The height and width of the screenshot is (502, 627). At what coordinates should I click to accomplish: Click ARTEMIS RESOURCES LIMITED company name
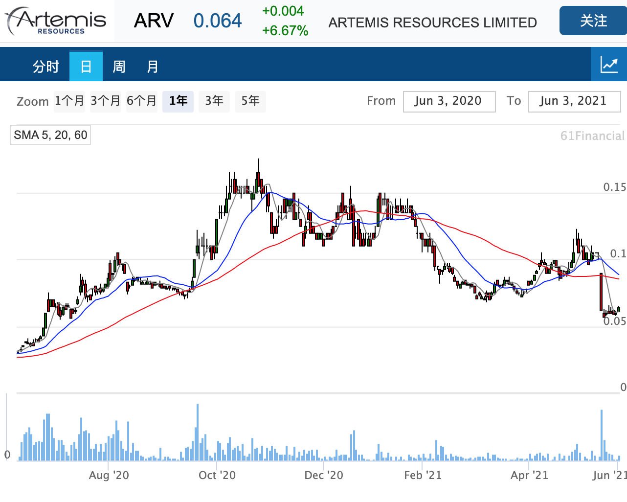[433, 23]
